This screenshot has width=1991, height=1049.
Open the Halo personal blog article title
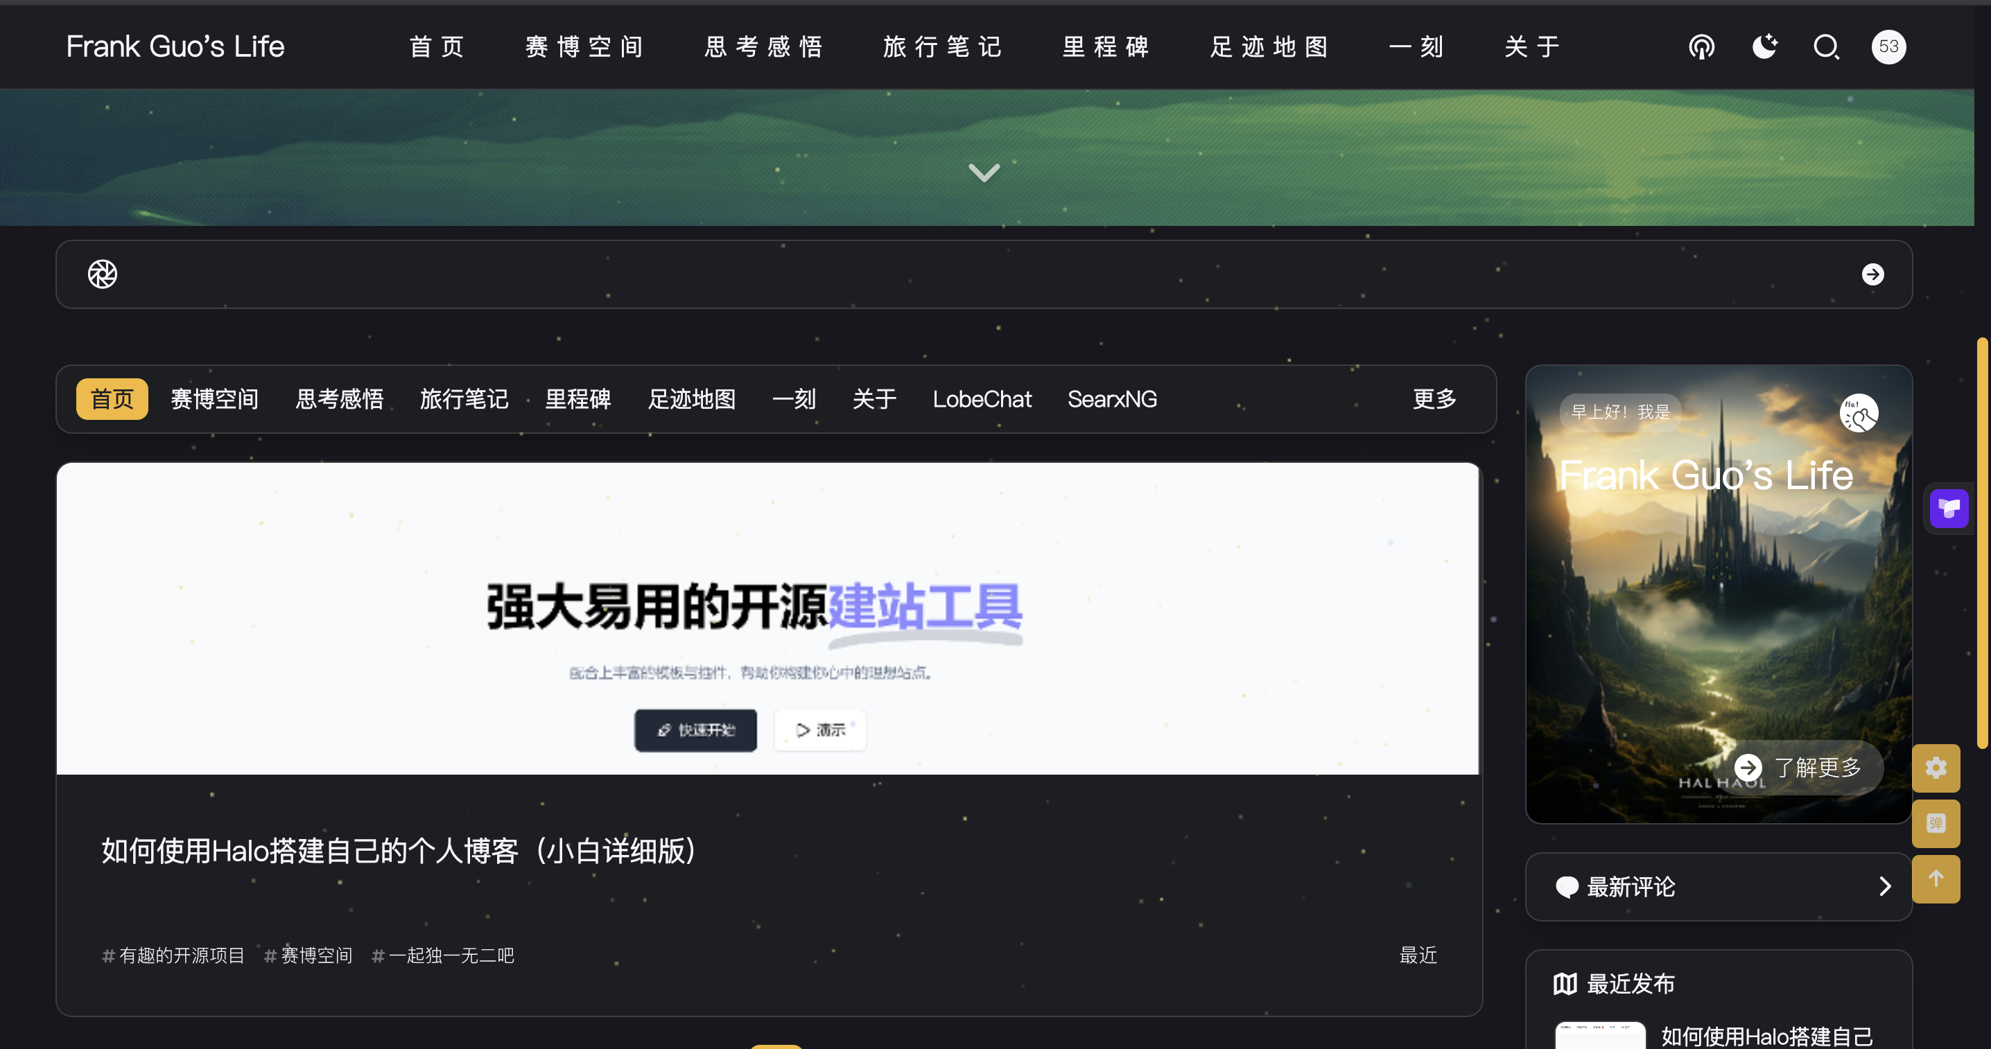[399, 852]
